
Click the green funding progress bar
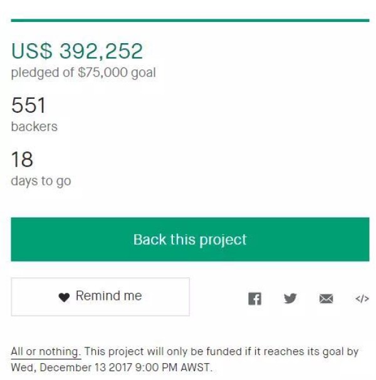[x=190, y=21]
